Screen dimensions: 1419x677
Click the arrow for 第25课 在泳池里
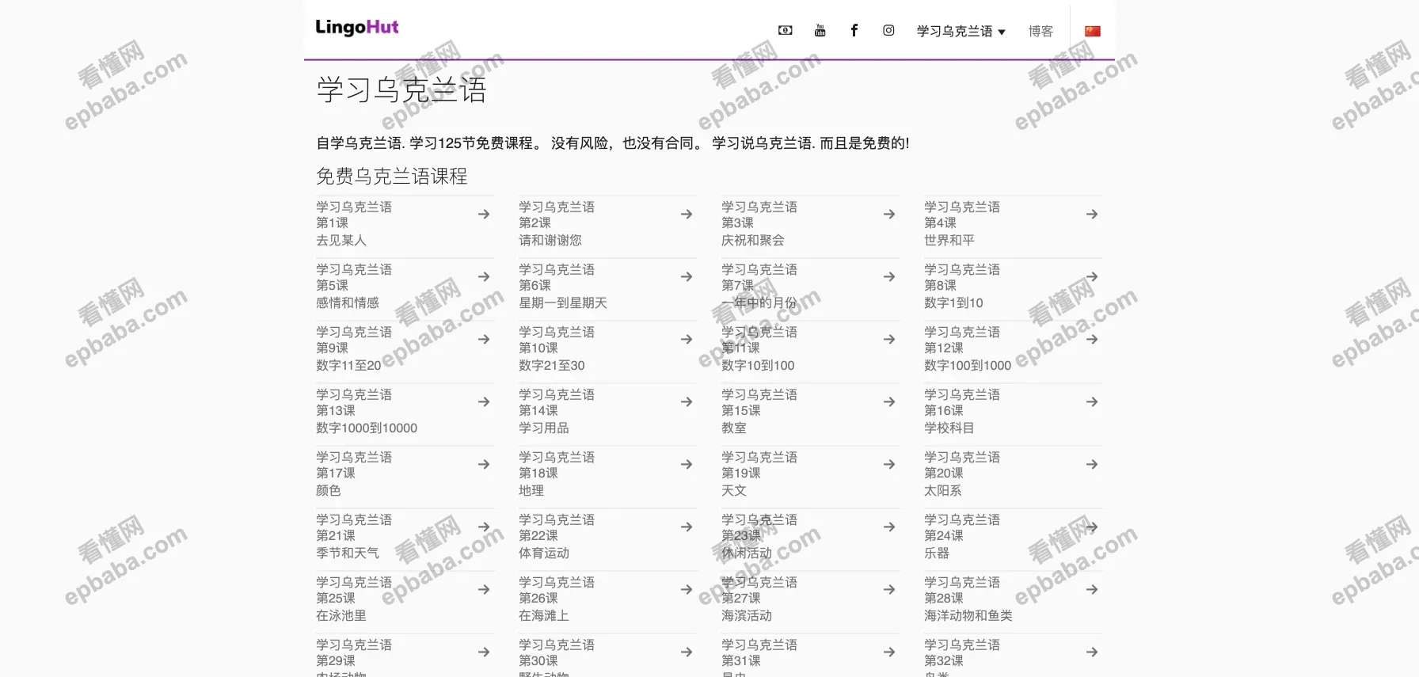[484, 589]
